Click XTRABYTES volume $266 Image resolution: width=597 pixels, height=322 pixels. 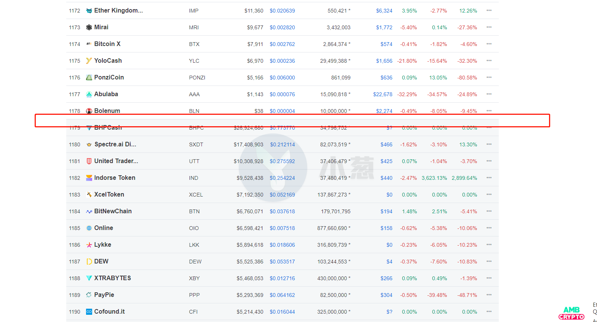point(386,278)
